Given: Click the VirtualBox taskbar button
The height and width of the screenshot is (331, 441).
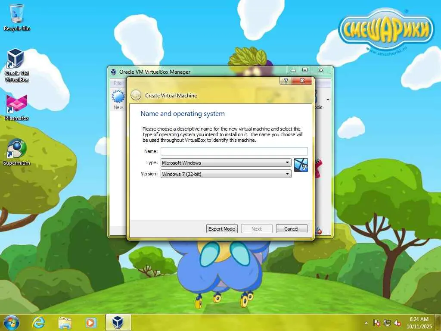Looking at the screenshot, I should [118, 322].
